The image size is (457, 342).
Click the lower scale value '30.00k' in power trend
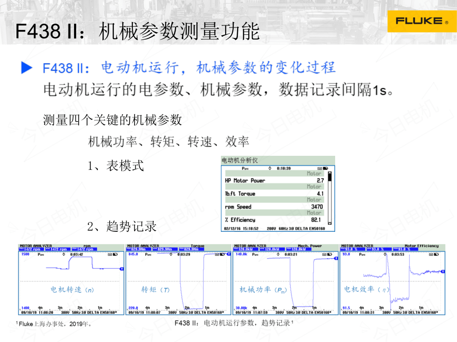pyautogui.click(x=241, y=308)
